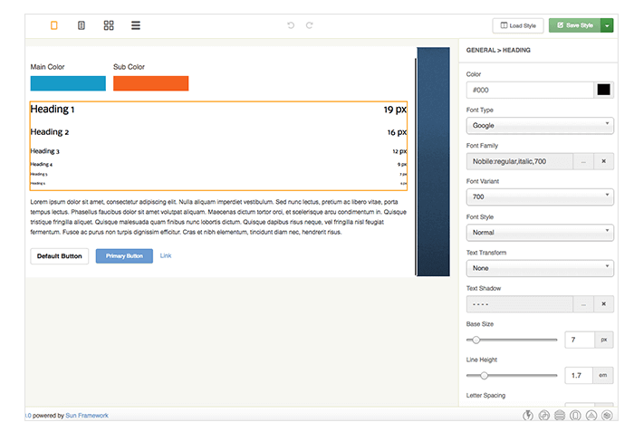Click the Load Style button
Image resolution: width=634 pixels, height=432 pixels.
click(519, 25)
